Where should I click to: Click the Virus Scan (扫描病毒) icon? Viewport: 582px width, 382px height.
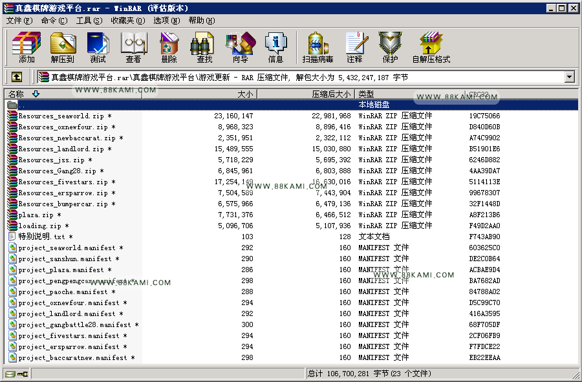[x=318, y=47]
